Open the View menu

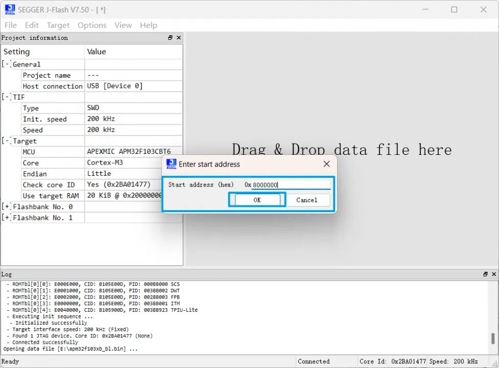(123, 25)
